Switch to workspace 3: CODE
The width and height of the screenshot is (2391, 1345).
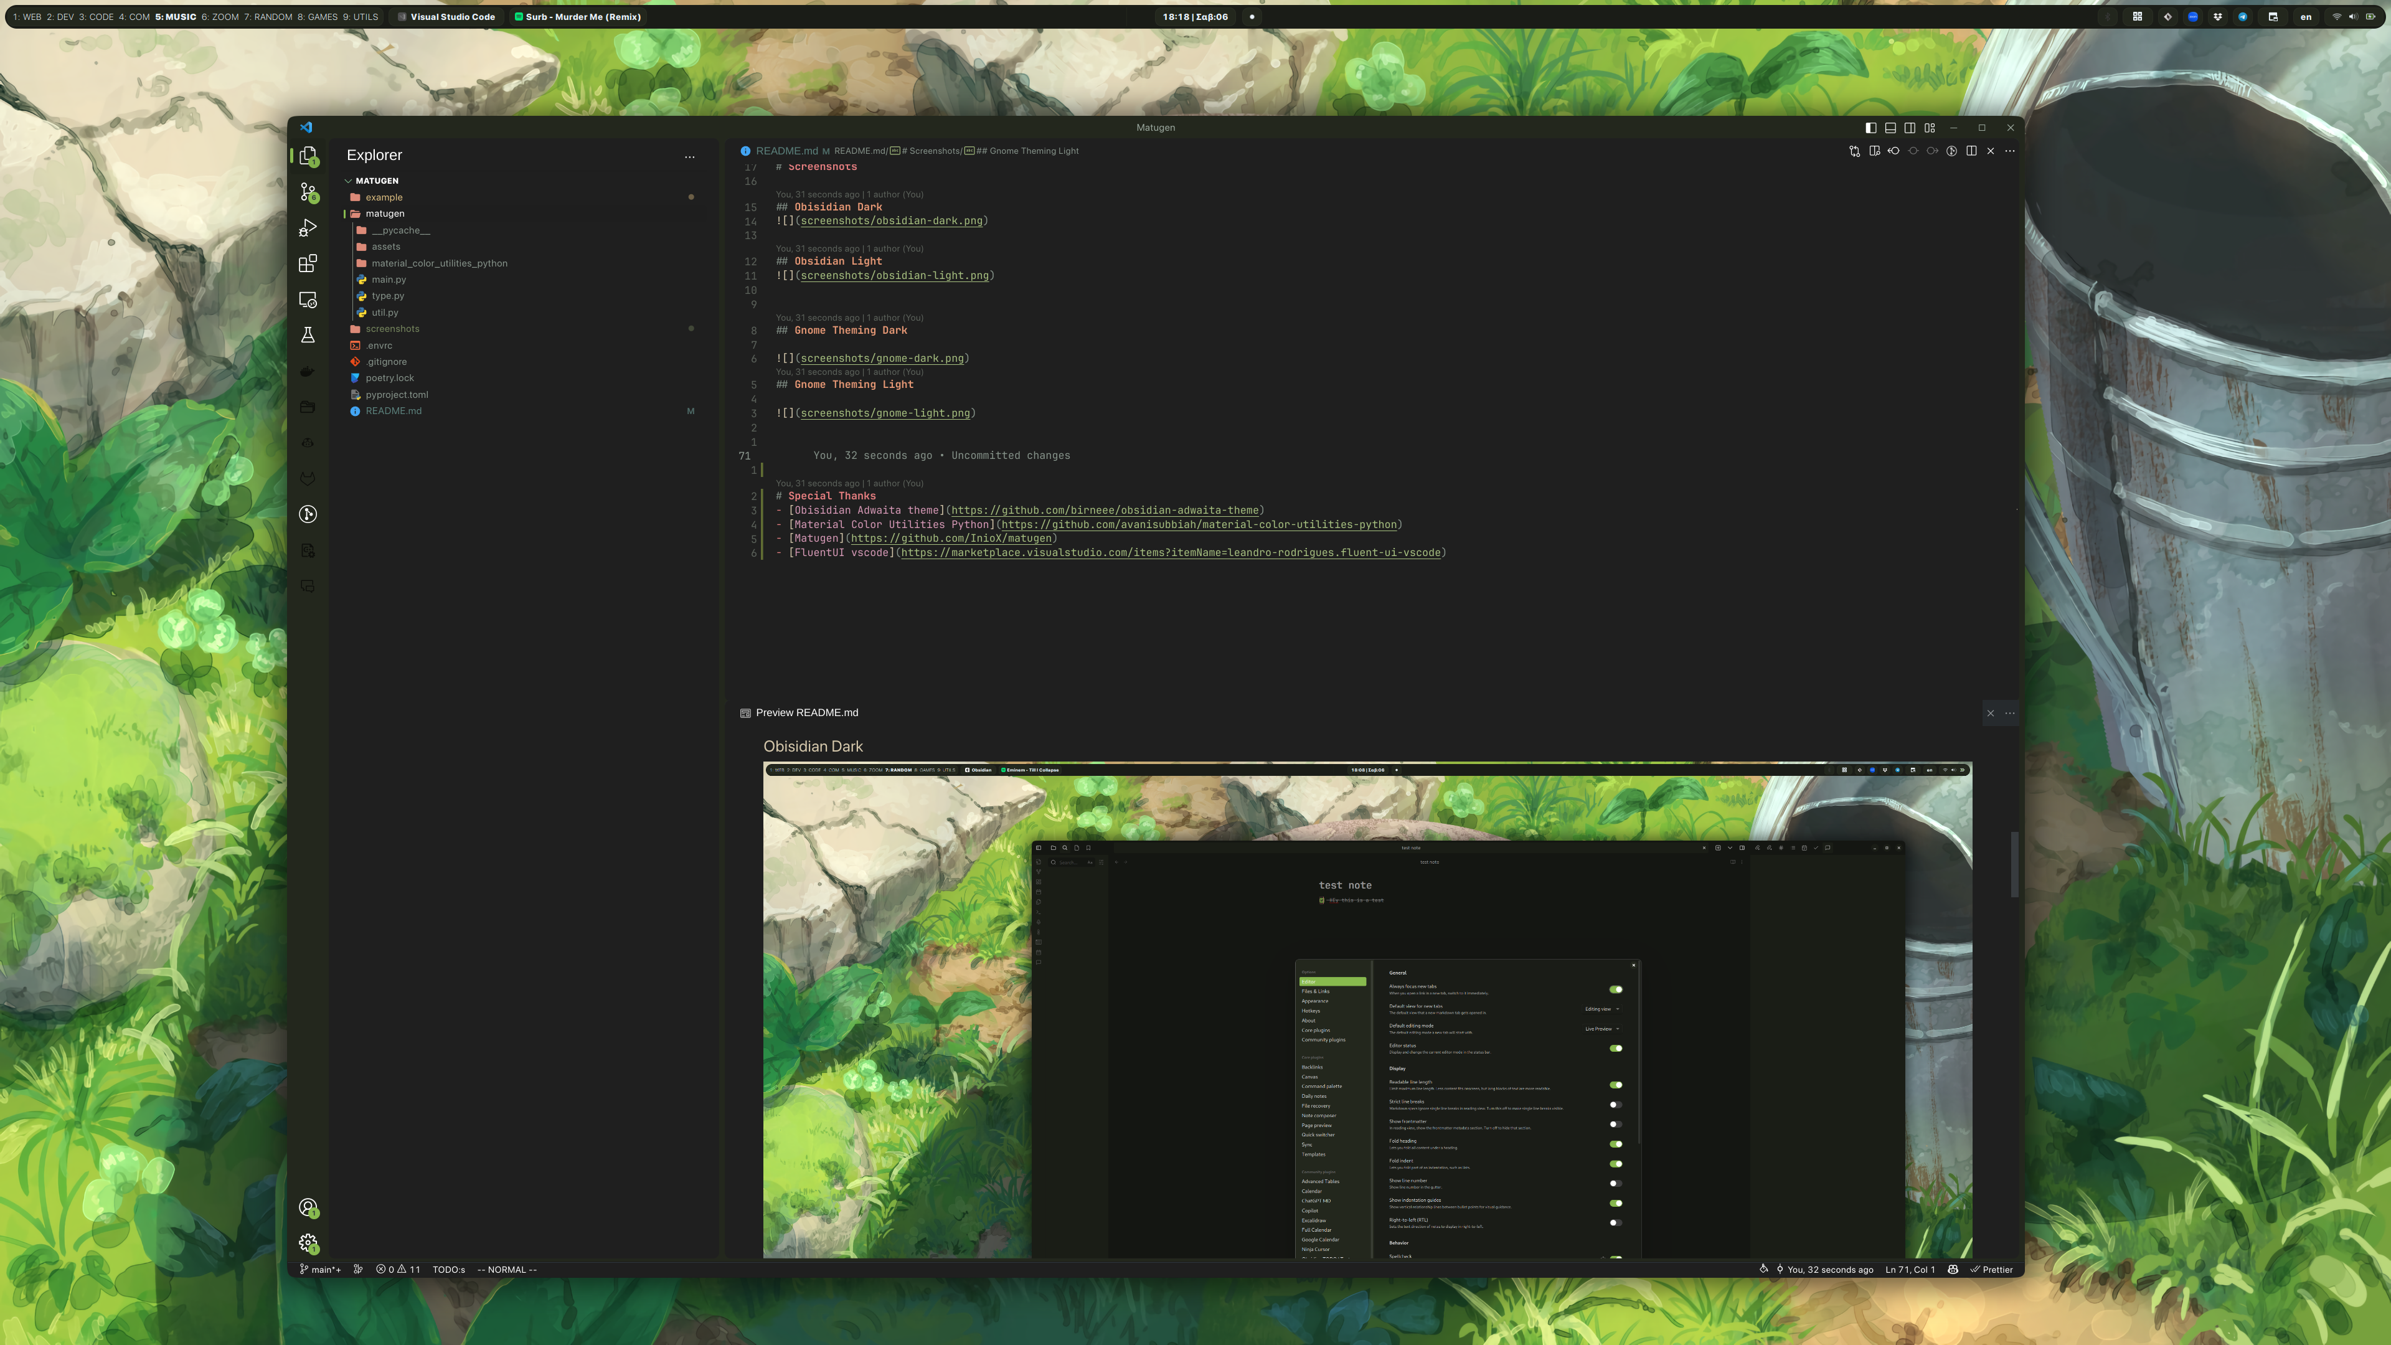(97, 17)
